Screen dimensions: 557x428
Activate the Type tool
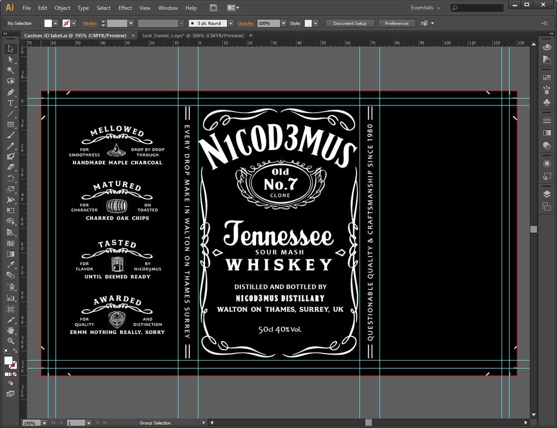(x=10, y=103)
